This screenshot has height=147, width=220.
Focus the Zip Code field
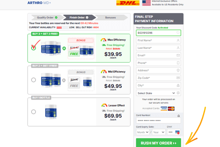click(x=158, y=78)
